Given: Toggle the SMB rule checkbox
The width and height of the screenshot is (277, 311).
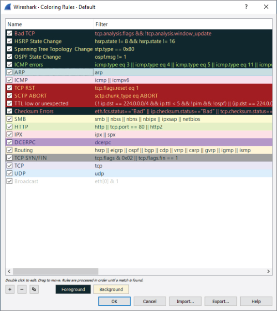Looking at the screenshot, I should pos(10,119).
